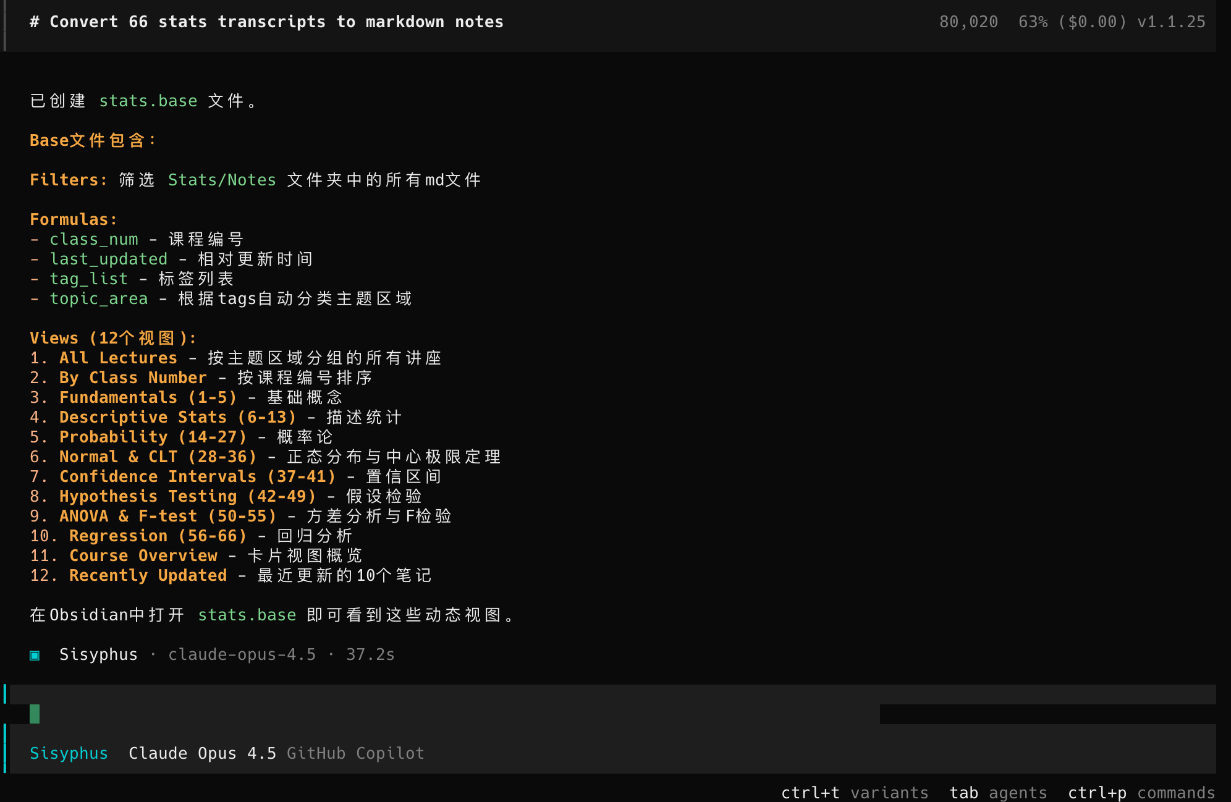The height and width of the screenshot is (802, 1231).
Task: Click the 80,020 token count
Action: pos(968,22)
